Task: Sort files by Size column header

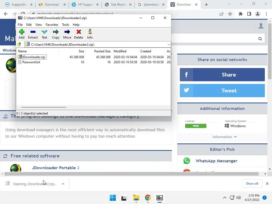Action: pos(72,51)
